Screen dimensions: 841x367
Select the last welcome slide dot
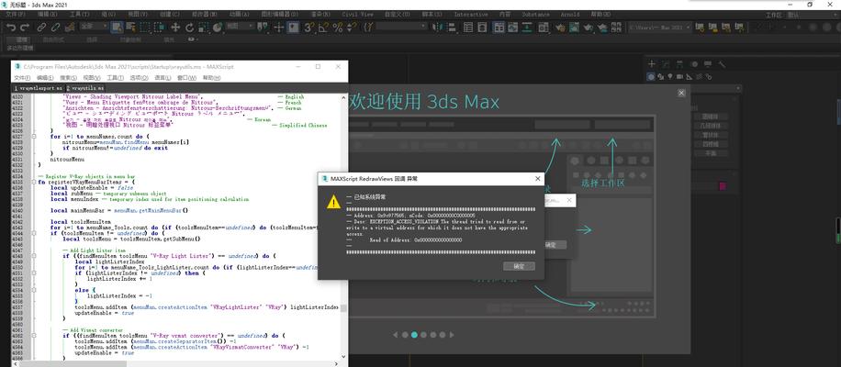pos(443,335)
